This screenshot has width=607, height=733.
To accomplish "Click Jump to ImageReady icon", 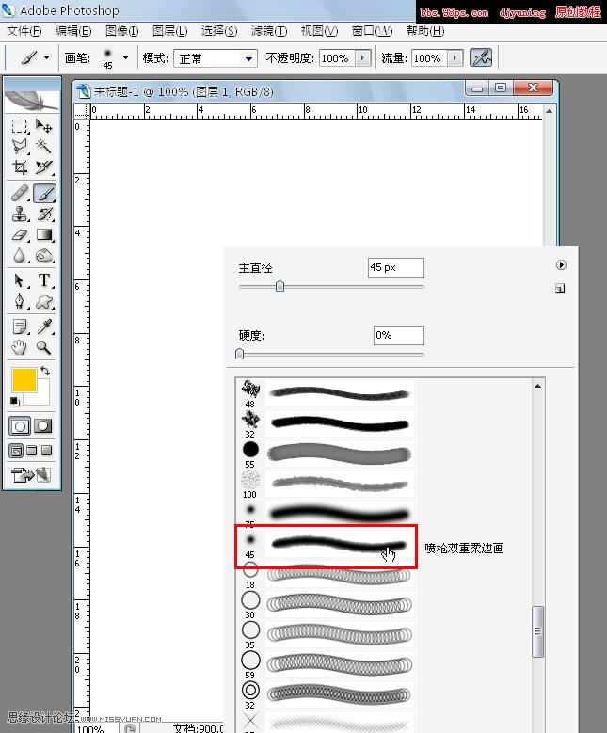I will click(31, 475).
